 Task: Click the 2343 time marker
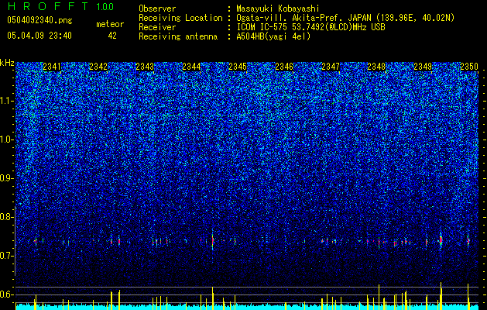tap(145, 67)
